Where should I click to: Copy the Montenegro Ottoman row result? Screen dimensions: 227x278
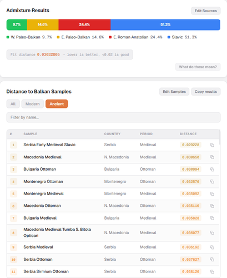[x=212, y=182]
